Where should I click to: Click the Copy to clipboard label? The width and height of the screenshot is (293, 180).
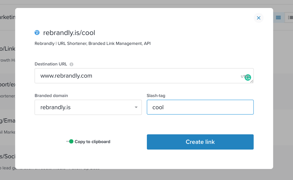92,142
